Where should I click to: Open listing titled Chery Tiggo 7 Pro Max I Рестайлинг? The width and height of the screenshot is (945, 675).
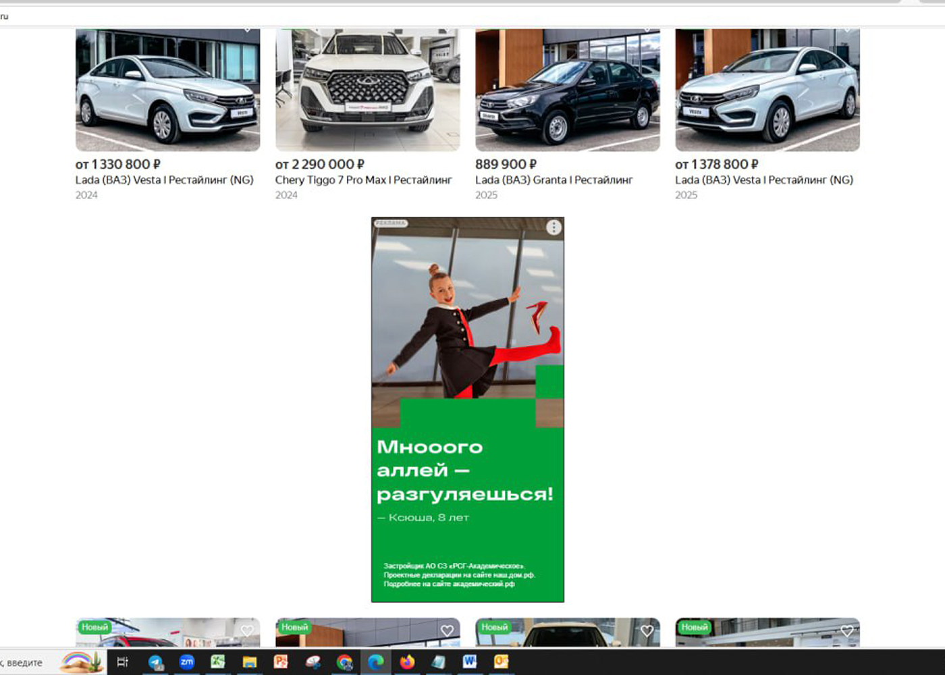click(x=363, y=180)
